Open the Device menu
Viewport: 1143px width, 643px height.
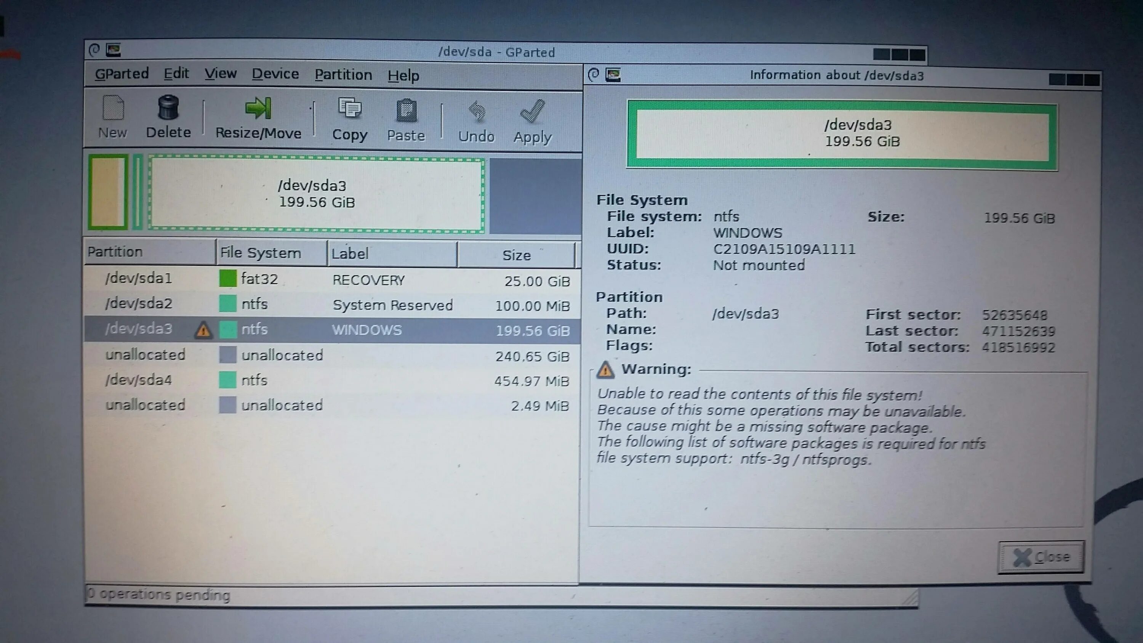[x=275, y=74]
